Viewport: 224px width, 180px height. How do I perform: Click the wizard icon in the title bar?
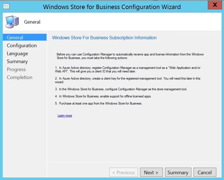(6, 6)
